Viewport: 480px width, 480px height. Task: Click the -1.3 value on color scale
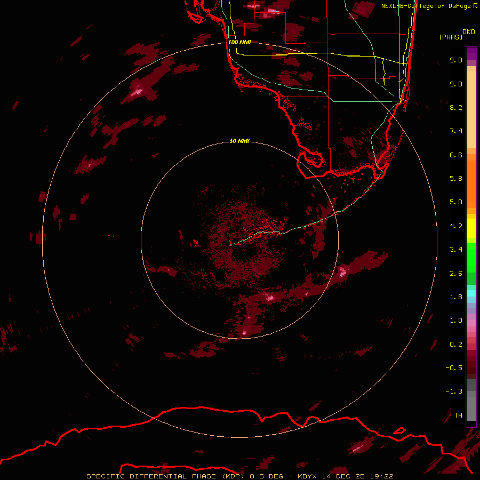(x=454, y=391)
